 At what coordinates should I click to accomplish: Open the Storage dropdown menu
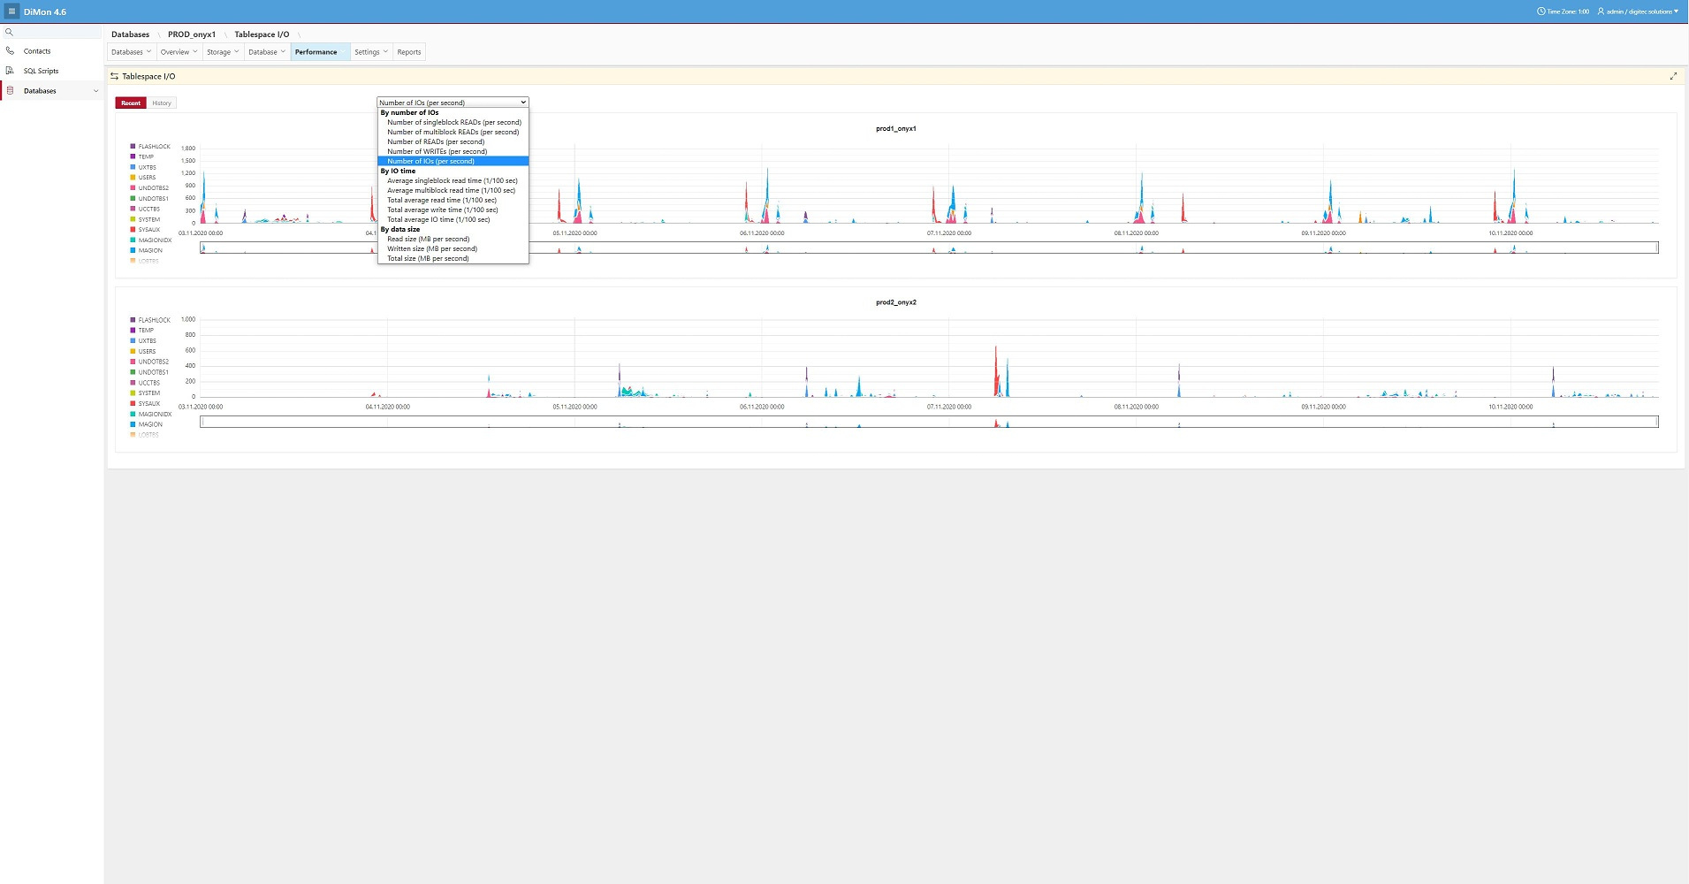(223, 52)
